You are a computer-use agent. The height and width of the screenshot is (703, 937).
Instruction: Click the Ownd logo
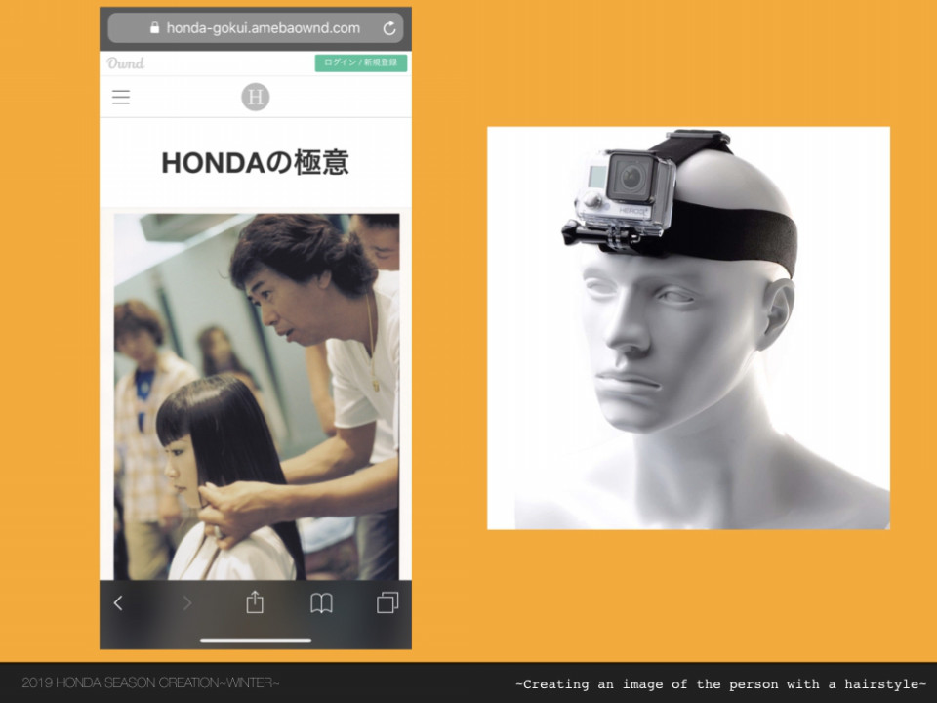point(126,62)
